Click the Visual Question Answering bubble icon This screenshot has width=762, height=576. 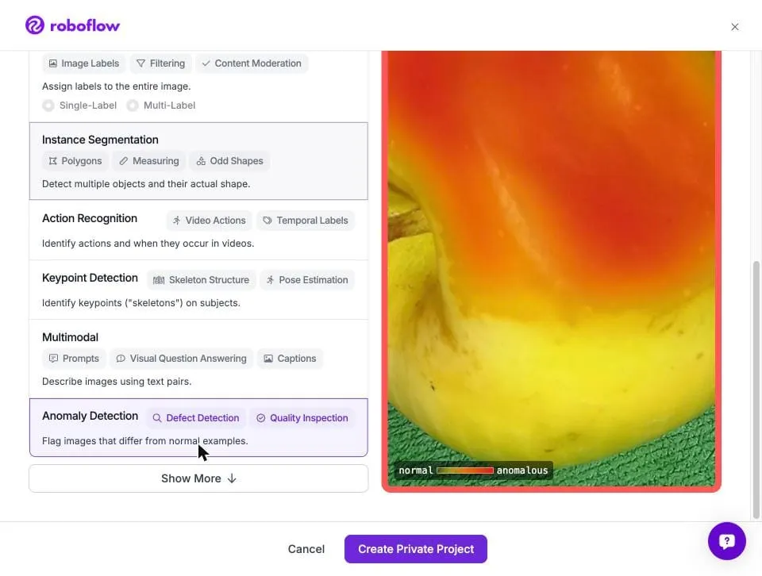tap(121, 359)
